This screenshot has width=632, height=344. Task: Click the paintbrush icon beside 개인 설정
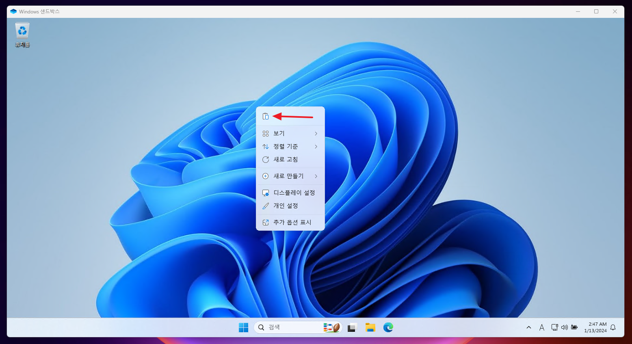[266, 206]
